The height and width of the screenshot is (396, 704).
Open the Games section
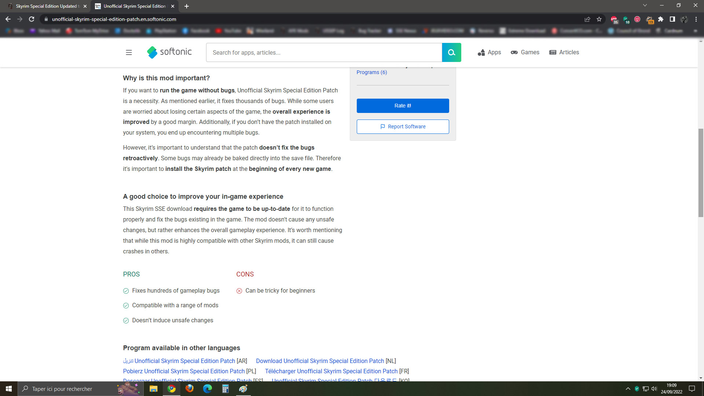click(x=525, y=52)
